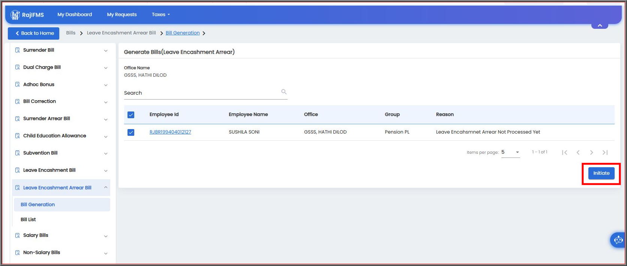The height and width of the screenshot is (266, 627).
Task: Go to the first page of results
Action: (564, 152)
